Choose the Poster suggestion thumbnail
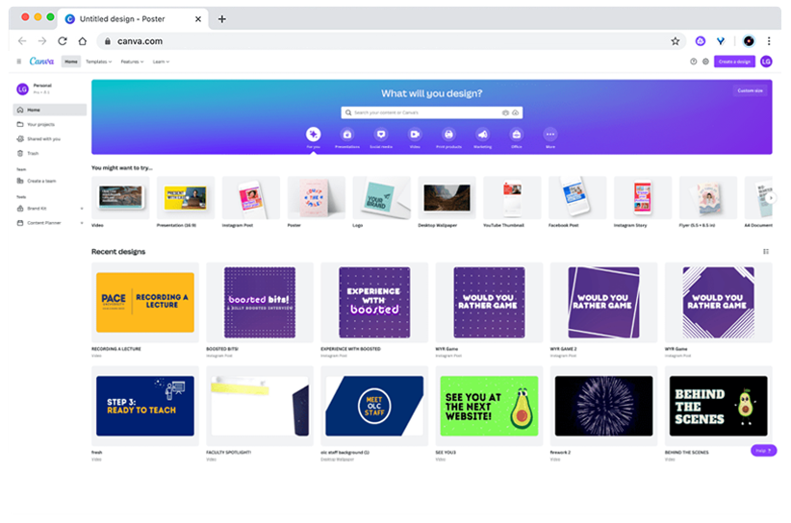 coord(317,197)
